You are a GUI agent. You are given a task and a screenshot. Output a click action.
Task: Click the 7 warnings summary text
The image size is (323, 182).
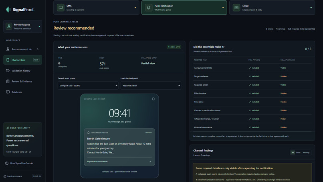281,29
